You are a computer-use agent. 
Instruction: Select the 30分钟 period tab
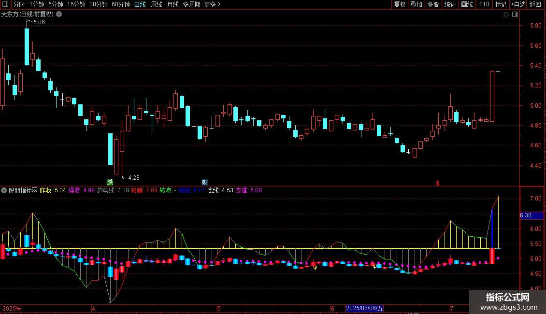click(x=98, y=4)
